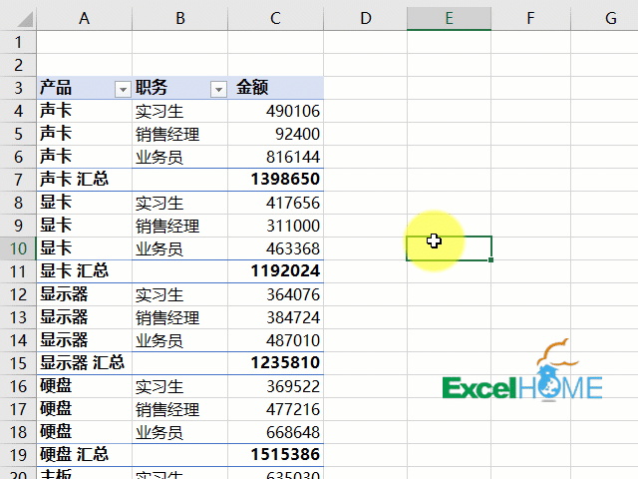
Task: Click the fill handle of selected cell E10
Action: [x=491, y=259]
